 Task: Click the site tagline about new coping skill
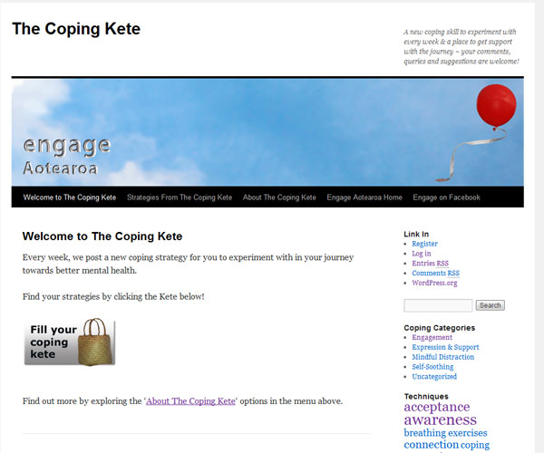click(x=461, y=46)
